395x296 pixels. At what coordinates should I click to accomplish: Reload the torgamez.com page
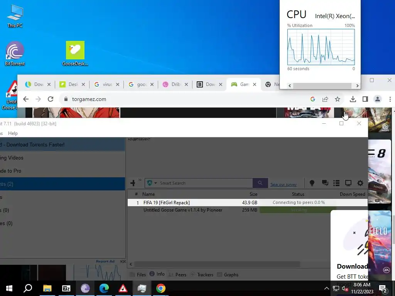point(51,99)
